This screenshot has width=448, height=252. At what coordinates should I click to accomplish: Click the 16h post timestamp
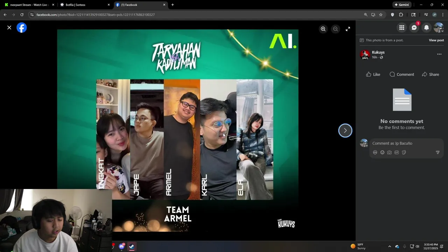(x=374, y=57)
